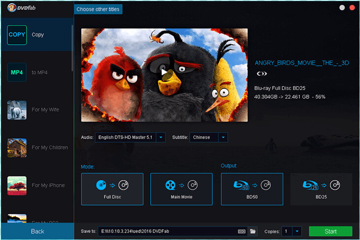Image resolution: width=360 pixels, height=240 pixels.
Task: Click the sidebar profile list scrollbar
Action: [x=72, y=48]
